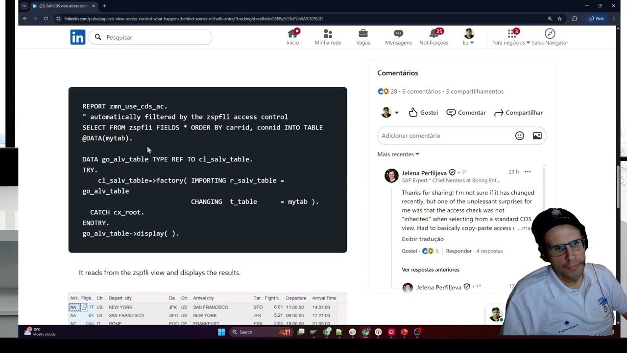
Task: Click 'Arrival city' column header
Action: 203,298
